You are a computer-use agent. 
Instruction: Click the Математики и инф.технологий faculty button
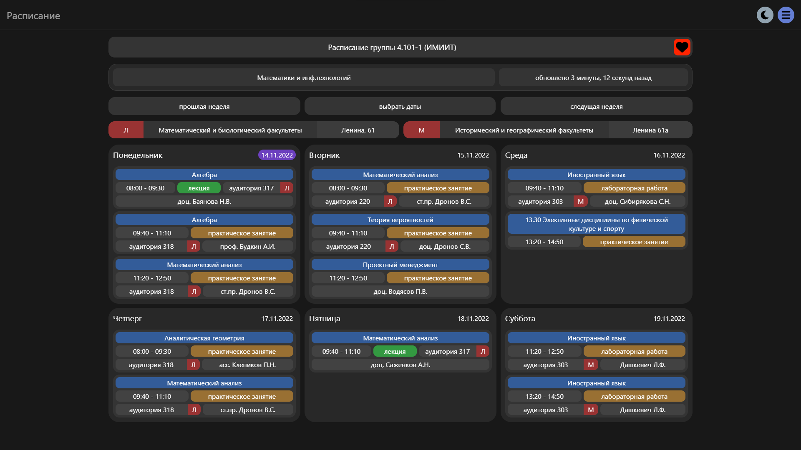(x=304, y=77)
